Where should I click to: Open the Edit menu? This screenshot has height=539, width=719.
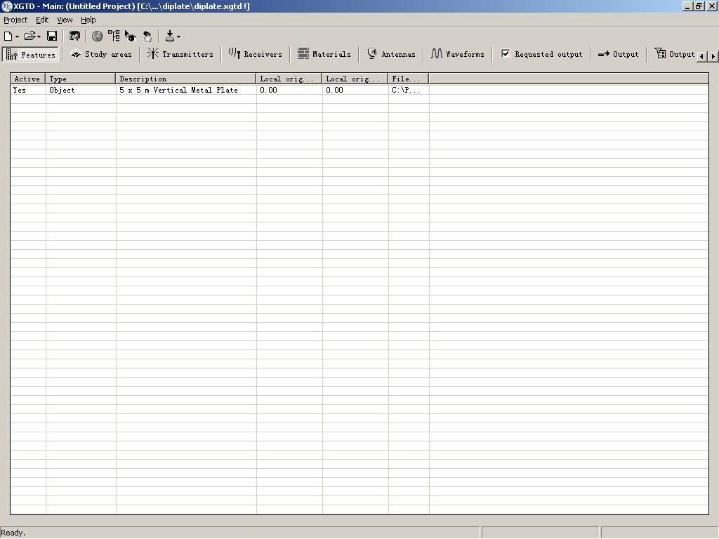click(x=42, y=20)
